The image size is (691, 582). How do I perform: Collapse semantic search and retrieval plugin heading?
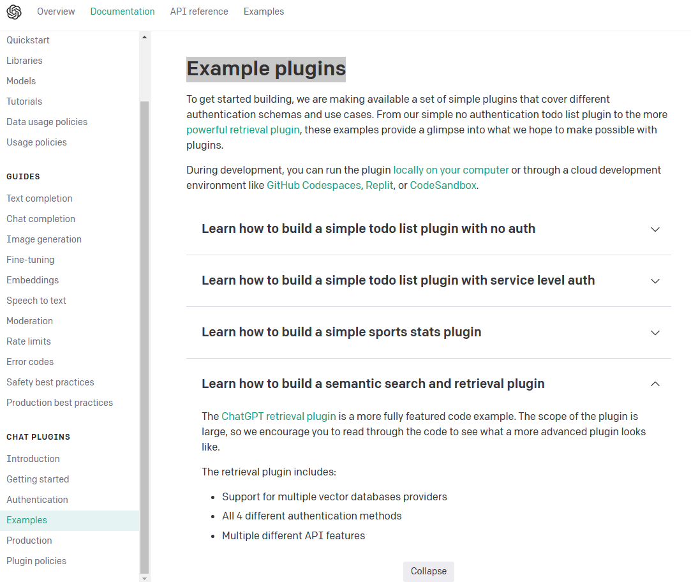tap(373, 384)
